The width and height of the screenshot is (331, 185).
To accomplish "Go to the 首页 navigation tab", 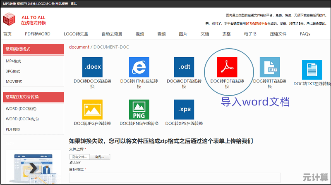I will click(x=7, y=34).
